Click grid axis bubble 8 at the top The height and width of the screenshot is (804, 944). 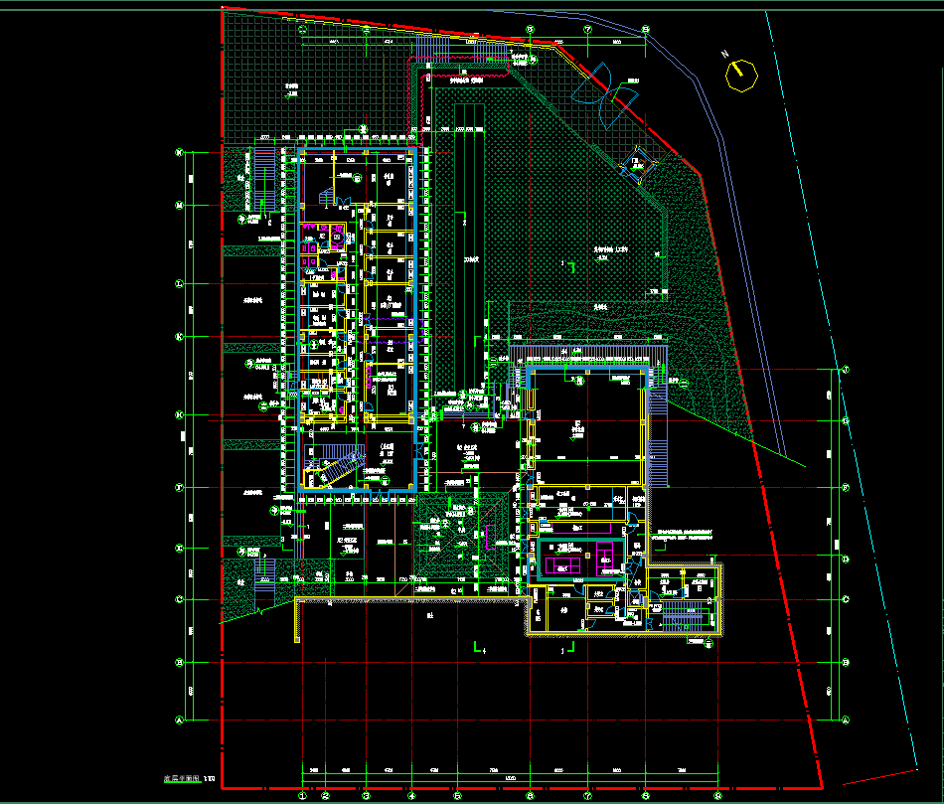click(645, 30)
